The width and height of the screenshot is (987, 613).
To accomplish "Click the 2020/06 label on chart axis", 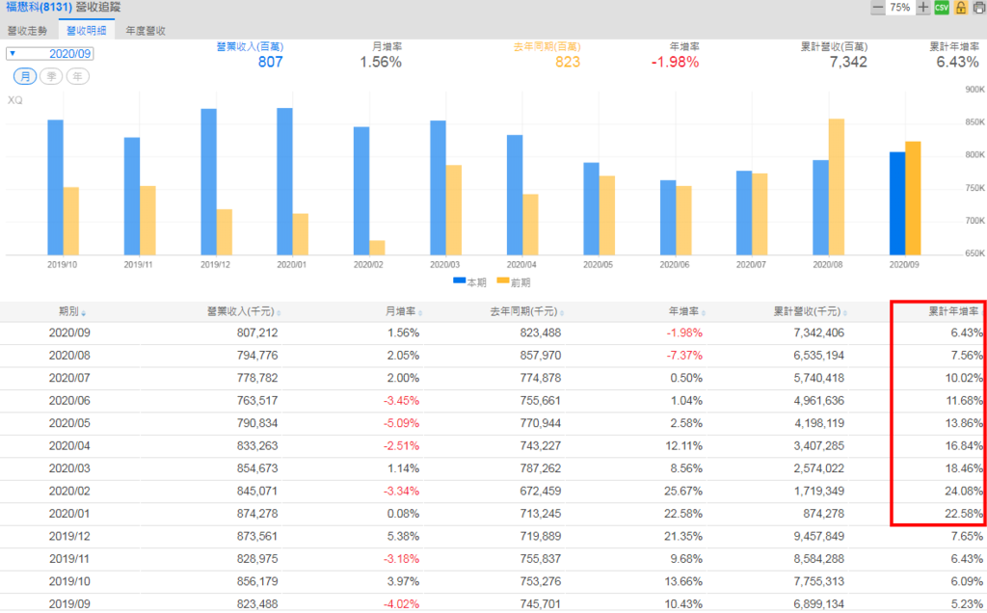I will (674, 265).
